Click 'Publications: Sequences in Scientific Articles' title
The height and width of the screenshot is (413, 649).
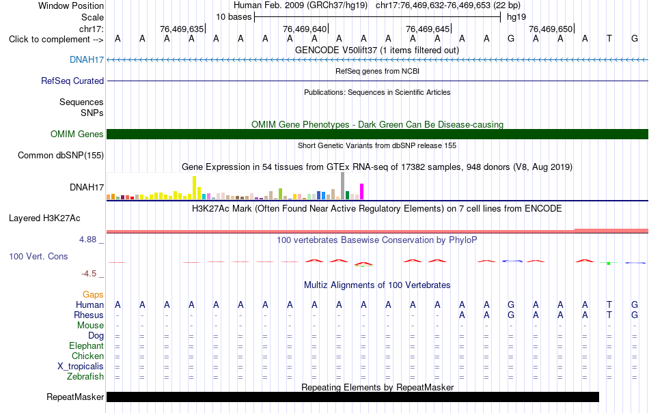(377, 92)
